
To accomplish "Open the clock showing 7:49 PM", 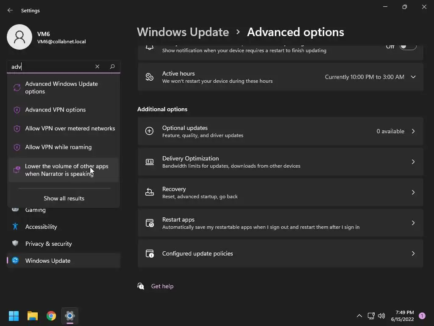I will point(403,316).
